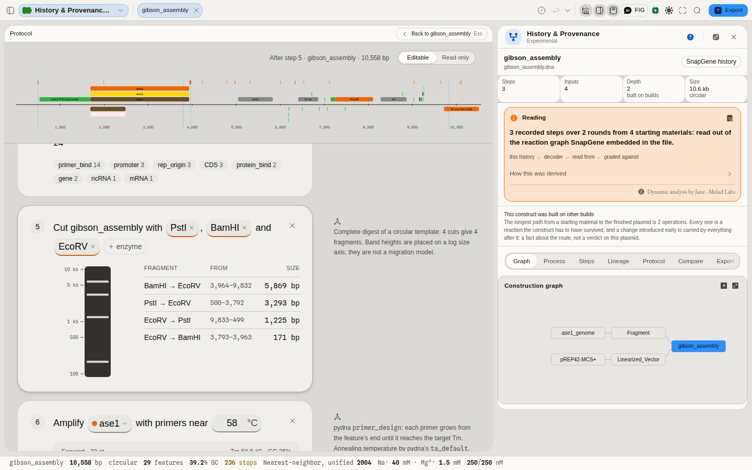
Task: Click the AmpR feature on sequence map
Action: click(x=354, y=99)
